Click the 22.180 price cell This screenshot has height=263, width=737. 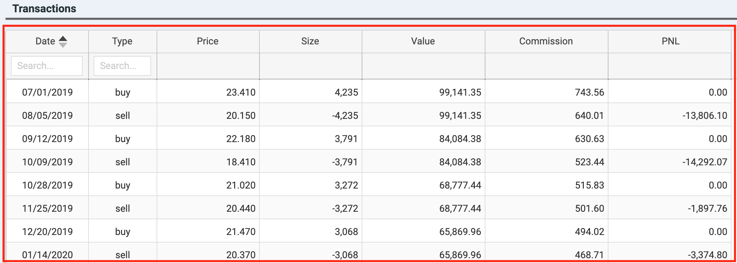tap(208, 139)
